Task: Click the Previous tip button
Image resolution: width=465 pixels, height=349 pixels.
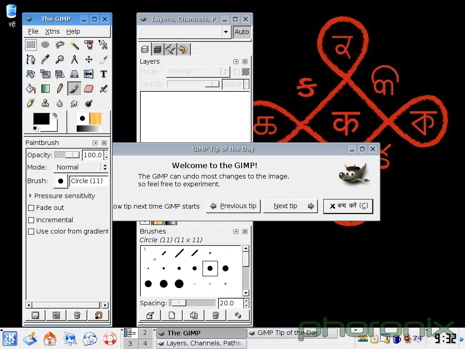Action: (x=233, y=206)
